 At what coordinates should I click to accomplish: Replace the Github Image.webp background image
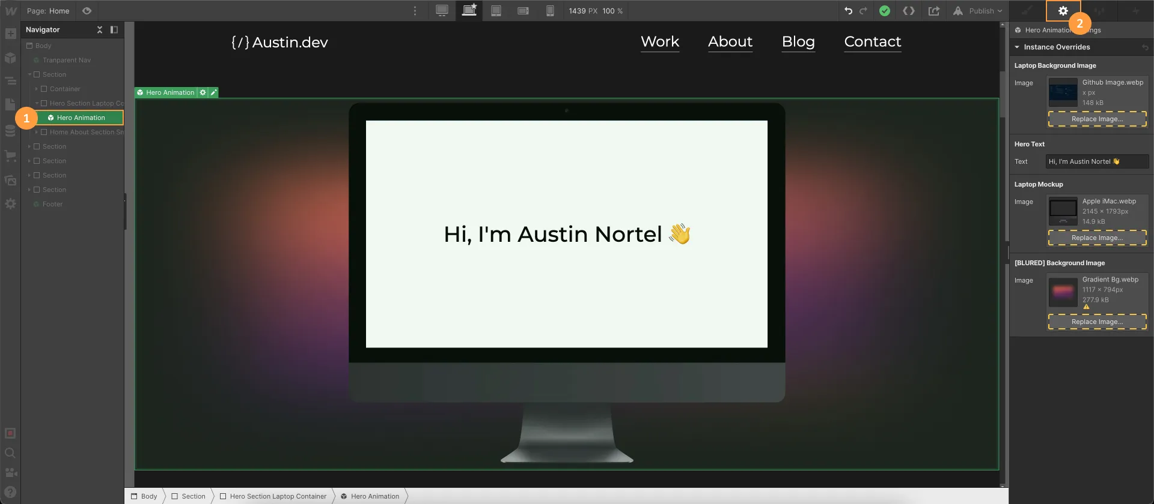tap(1097, 119)
